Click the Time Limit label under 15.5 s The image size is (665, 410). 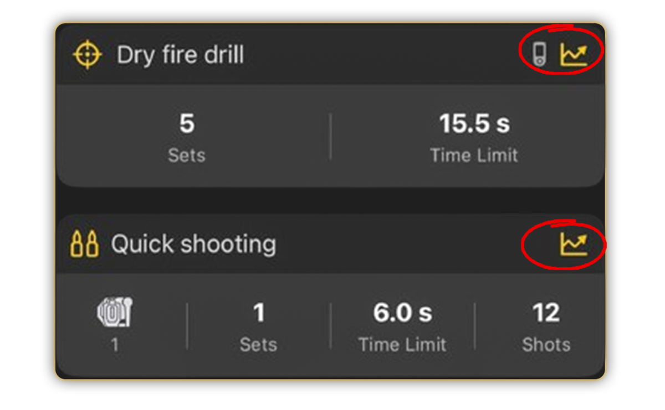[474, 155]
